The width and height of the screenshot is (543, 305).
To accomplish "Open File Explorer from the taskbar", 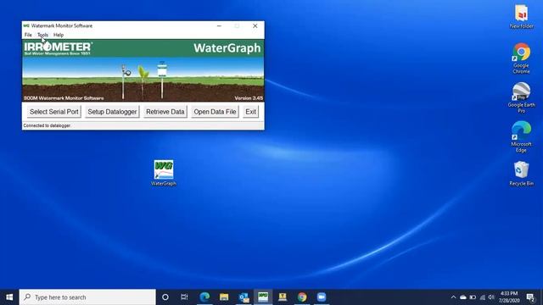I will [224, 297].
